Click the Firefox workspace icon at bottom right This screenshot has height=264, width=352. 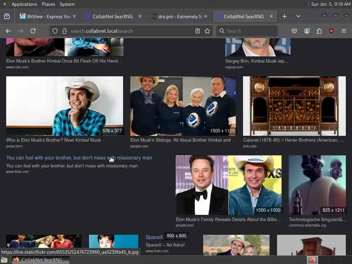[x=312, y=260]
